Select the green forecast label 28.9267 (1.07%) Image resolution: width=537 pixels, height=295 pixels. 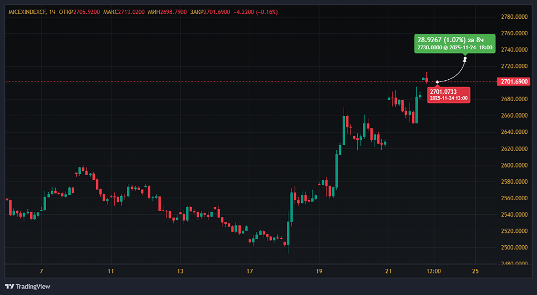tap(455, 43)
